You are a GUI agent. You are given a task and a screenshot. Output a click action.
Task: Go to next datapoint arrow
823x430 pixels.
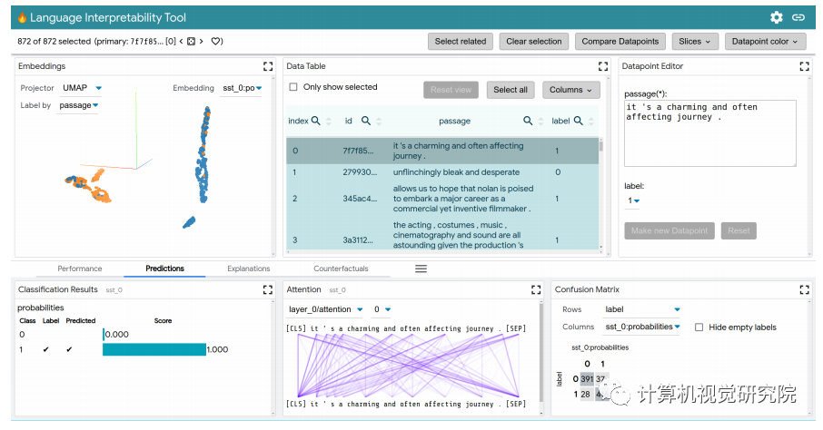tap(201, 41)
